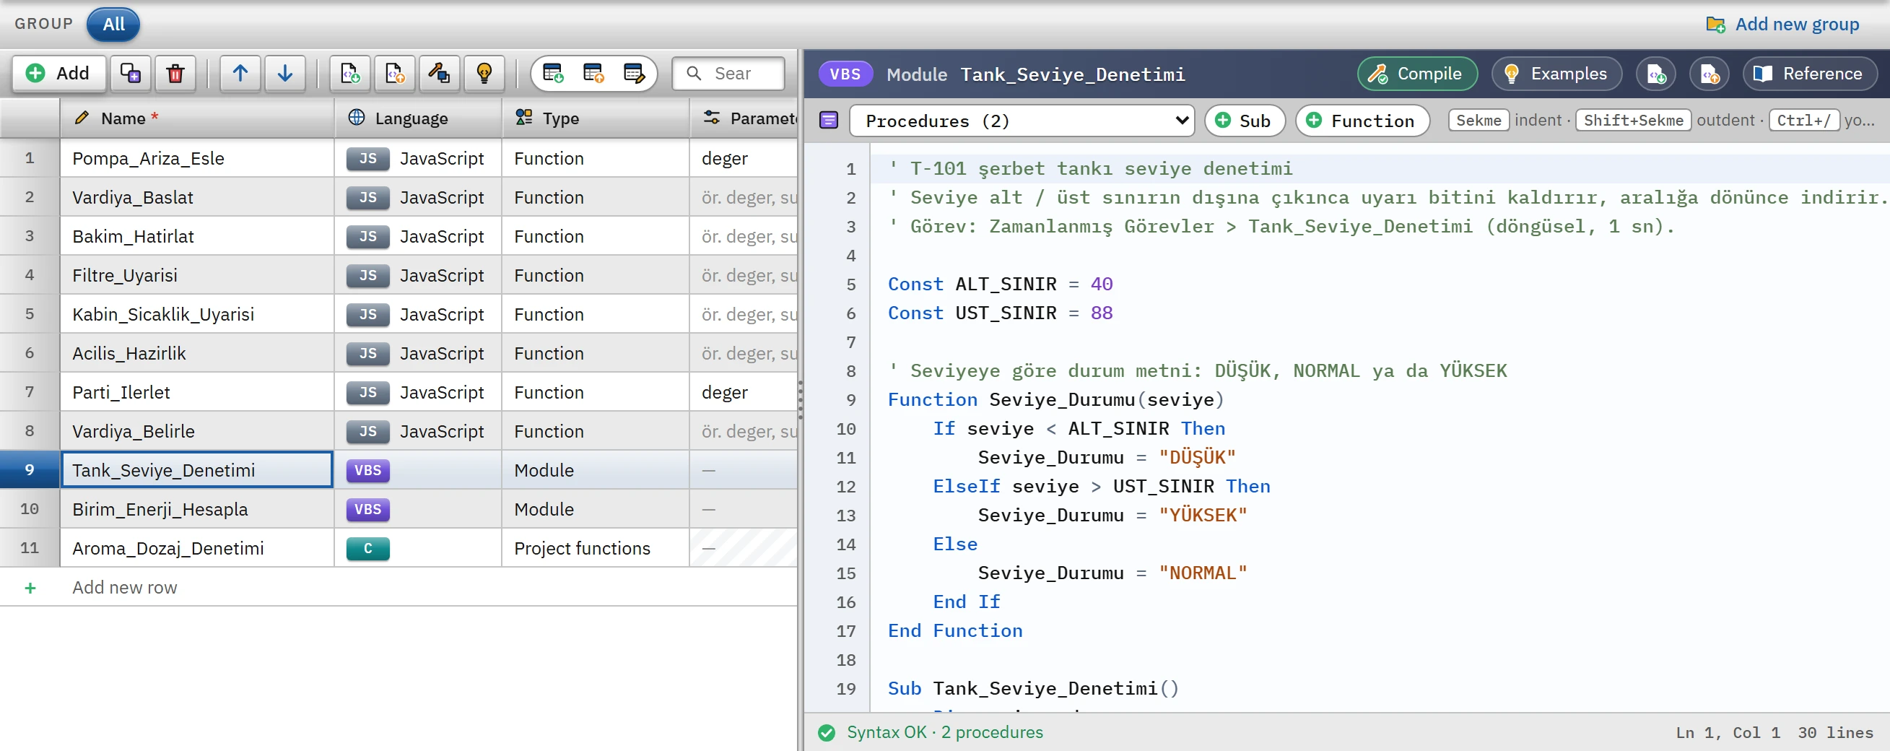Insert a new Sub procedure
1890x751 pixels.
pyautogui.click(x=1245, y=121)
